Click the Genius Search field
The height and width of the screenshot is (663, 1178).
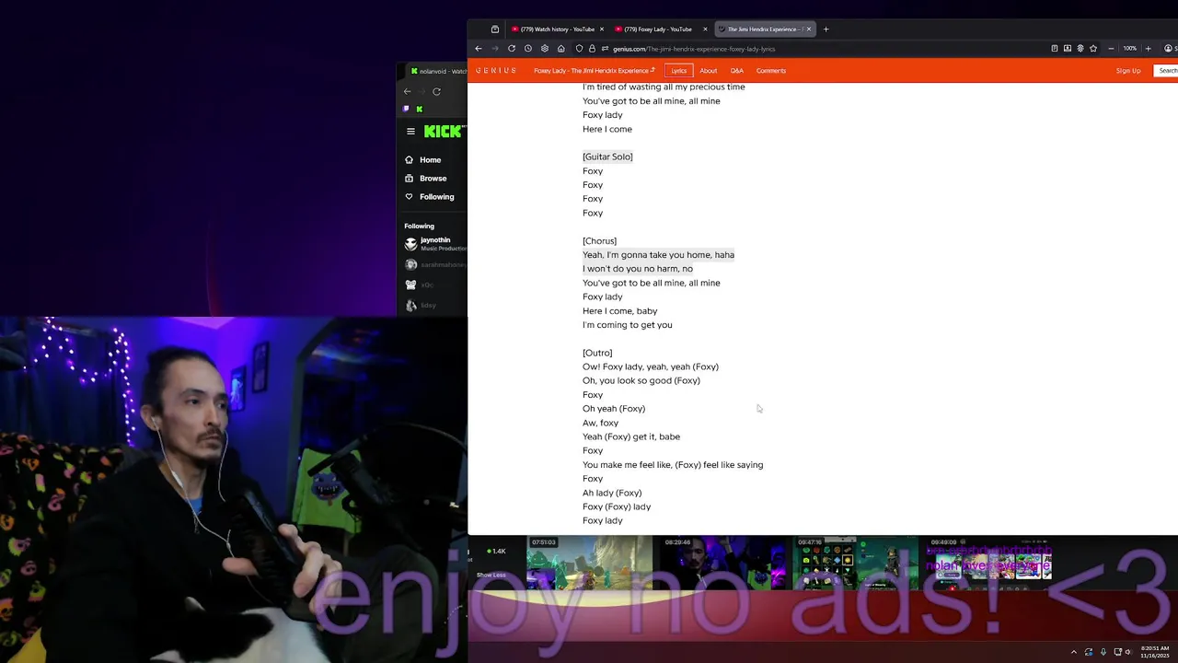(1166, 71)
